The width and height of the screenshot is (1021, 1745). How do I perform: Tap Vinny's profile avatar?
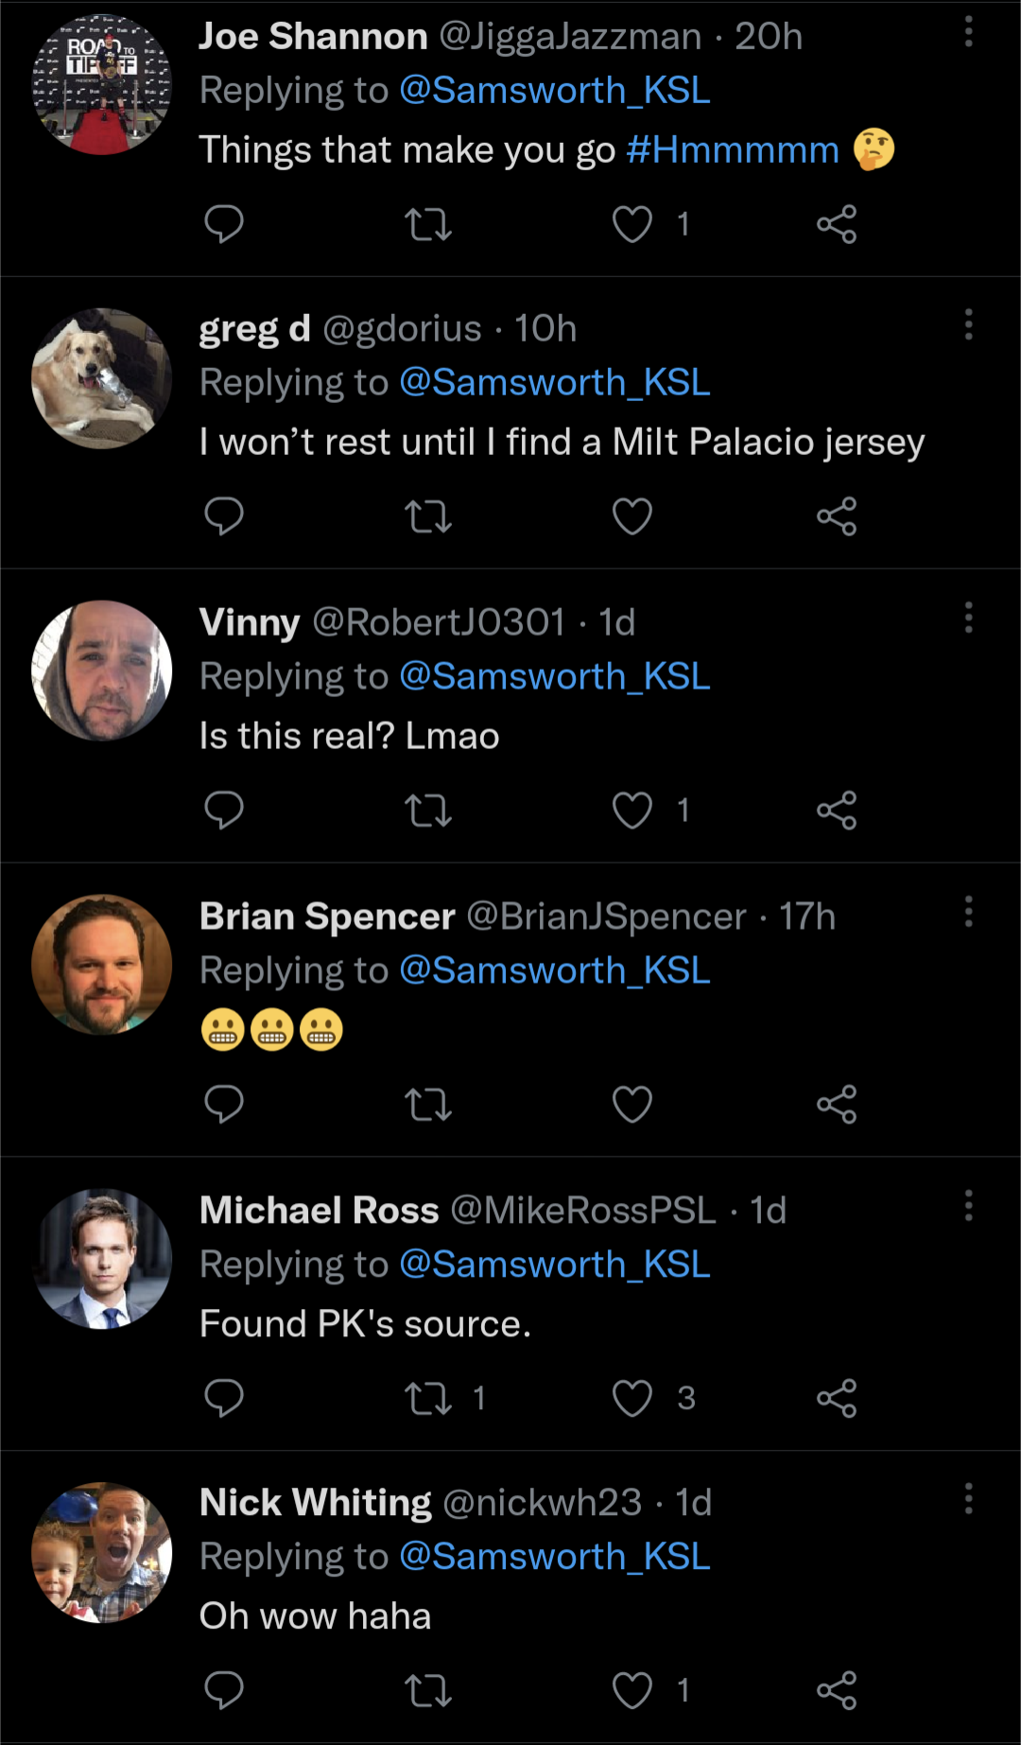coord(102,671)
